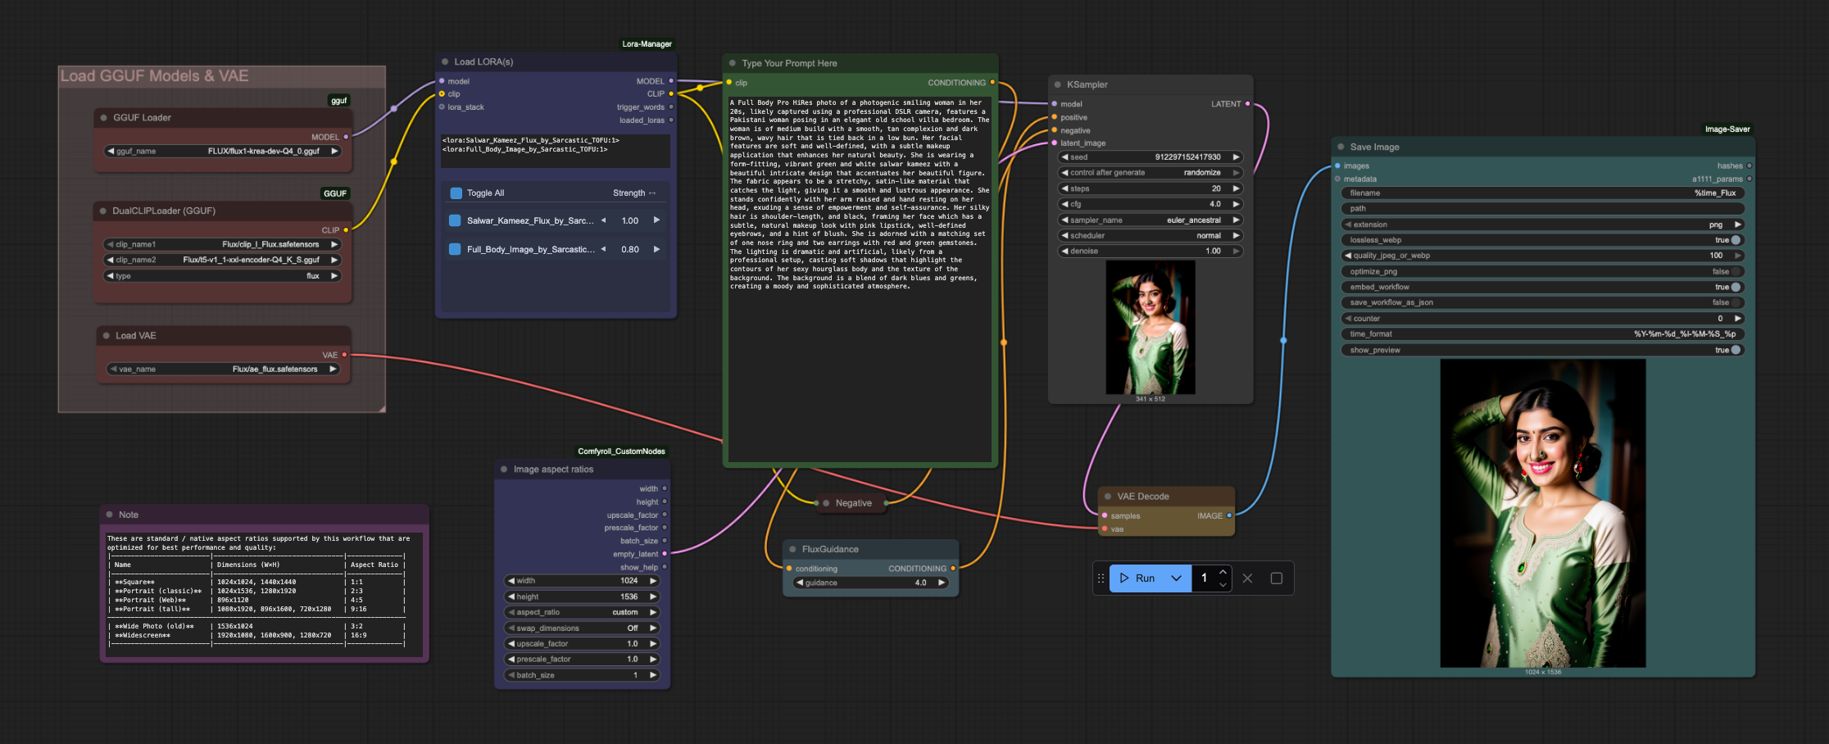Click the square clear-queue icon
Viewport: 1829px width, 744px height.
tap(1276, 578)
